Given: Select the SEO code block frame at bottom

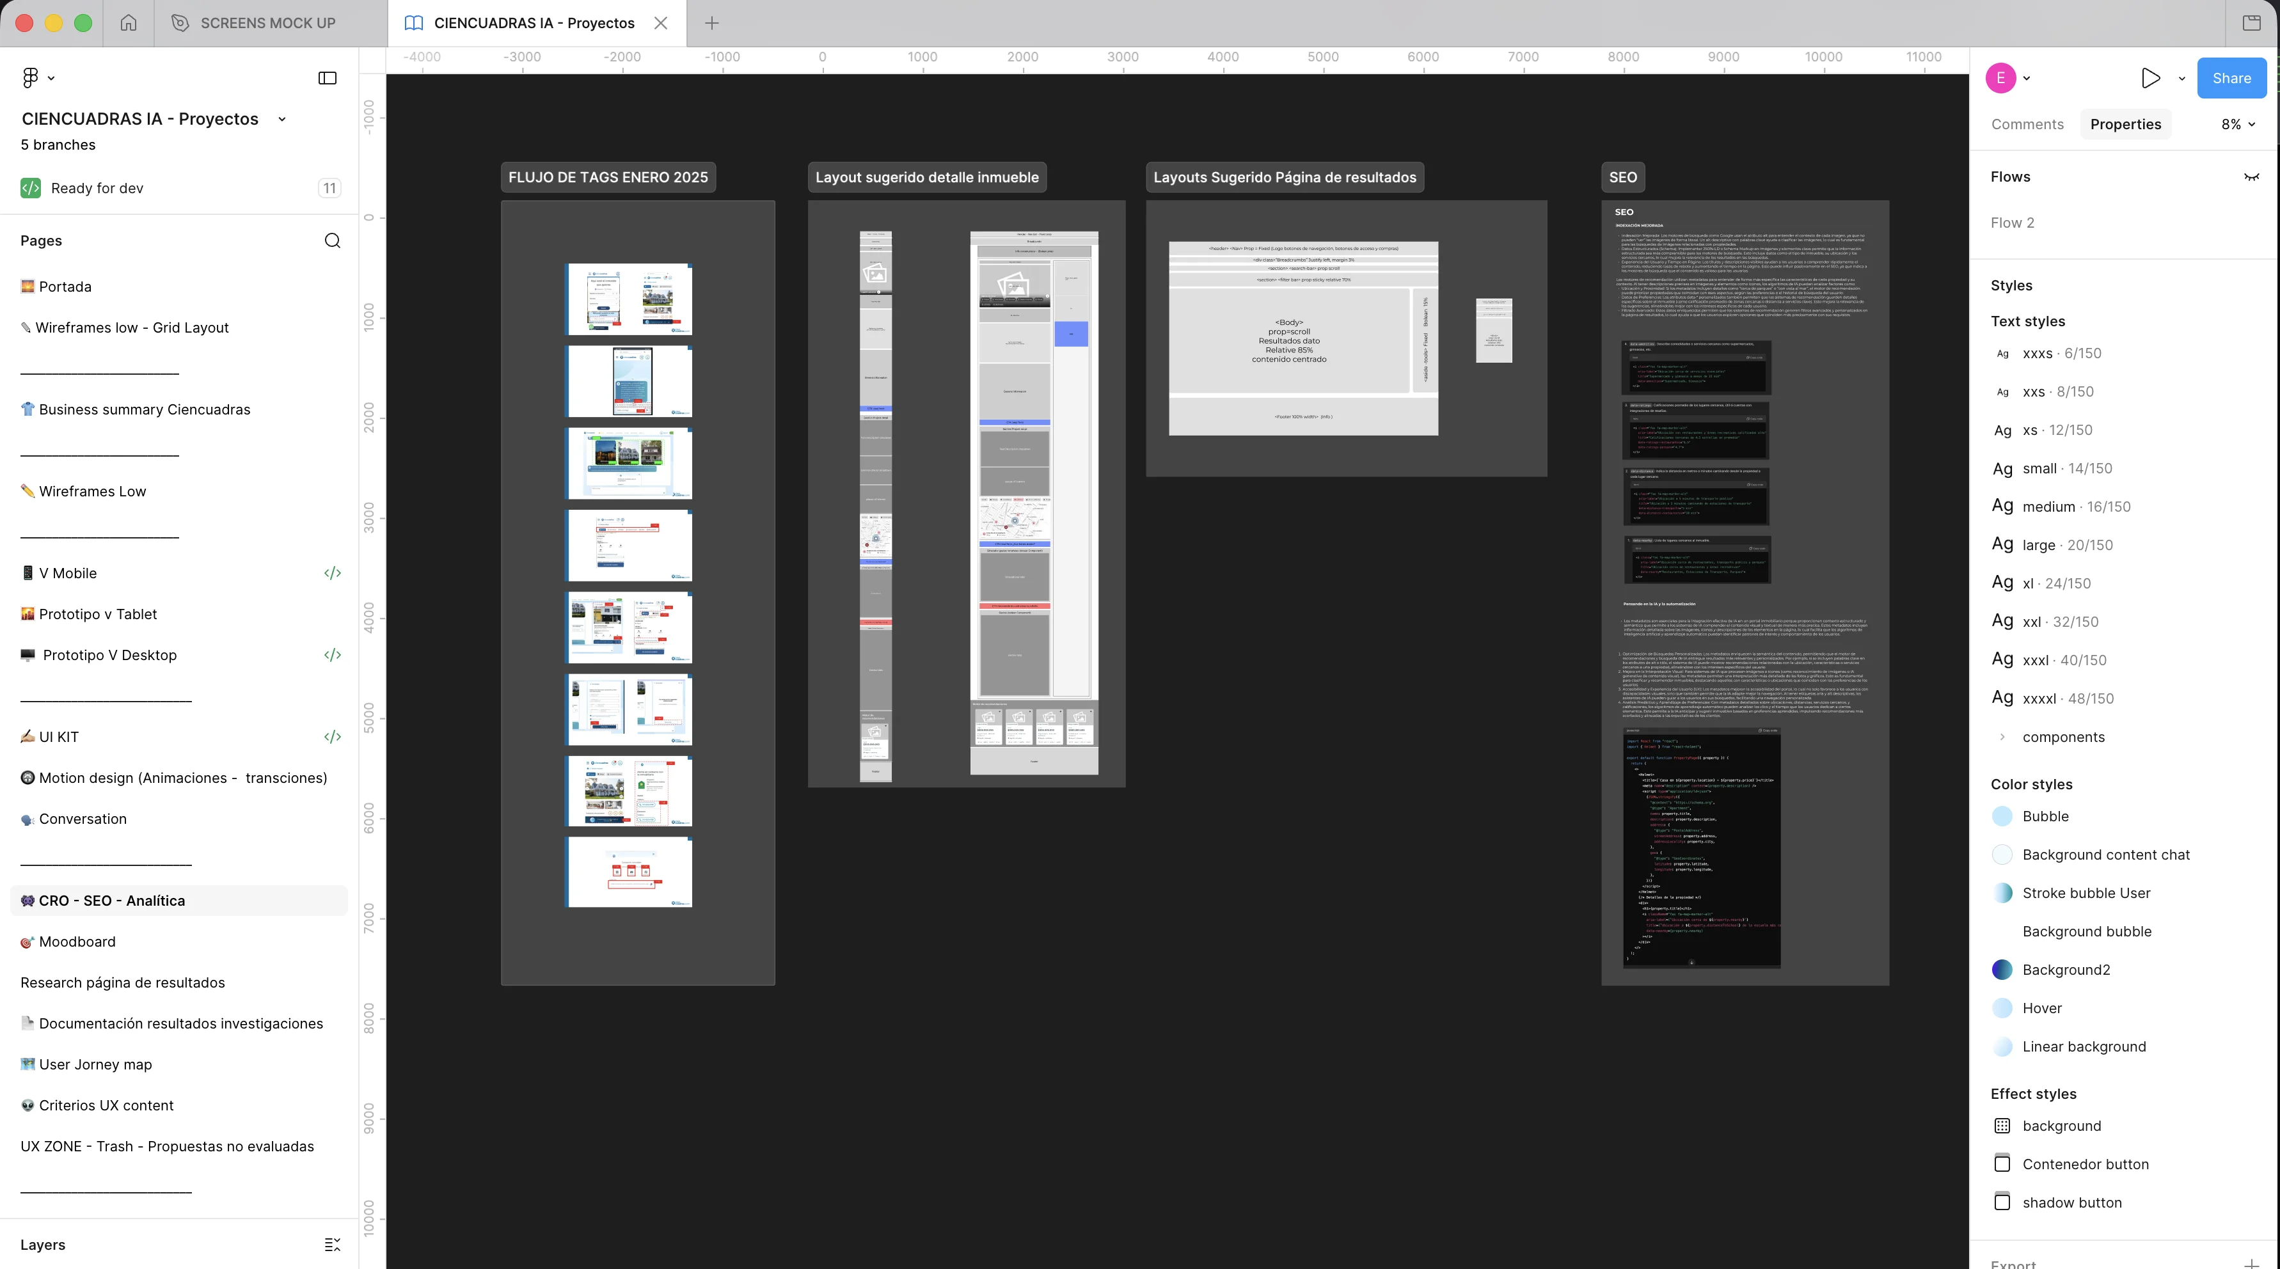Looking at the screenshot, I should coord(1701,847).
